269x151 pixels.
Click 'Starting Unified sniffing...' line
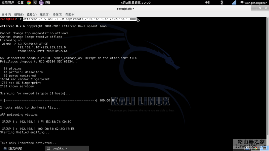coord(25,132)
